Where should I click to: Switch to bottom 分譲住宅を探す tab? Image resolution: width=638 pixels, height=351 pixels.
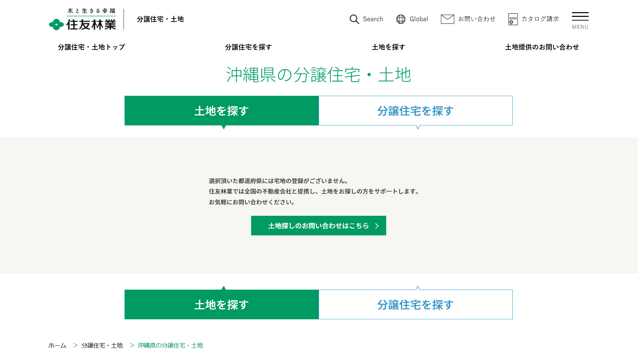(415, 305)
